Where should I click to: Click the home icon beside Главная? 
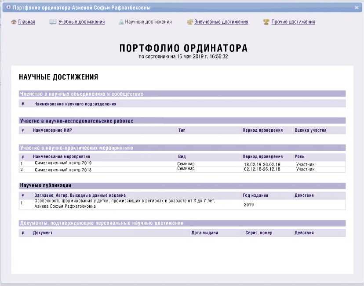14,22
